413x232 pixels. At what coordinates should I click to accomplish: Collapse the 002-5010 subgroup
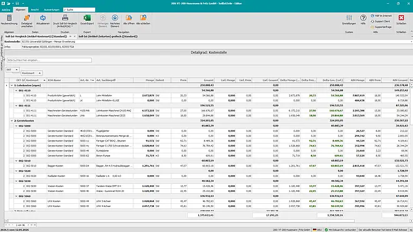click(16, 161)
